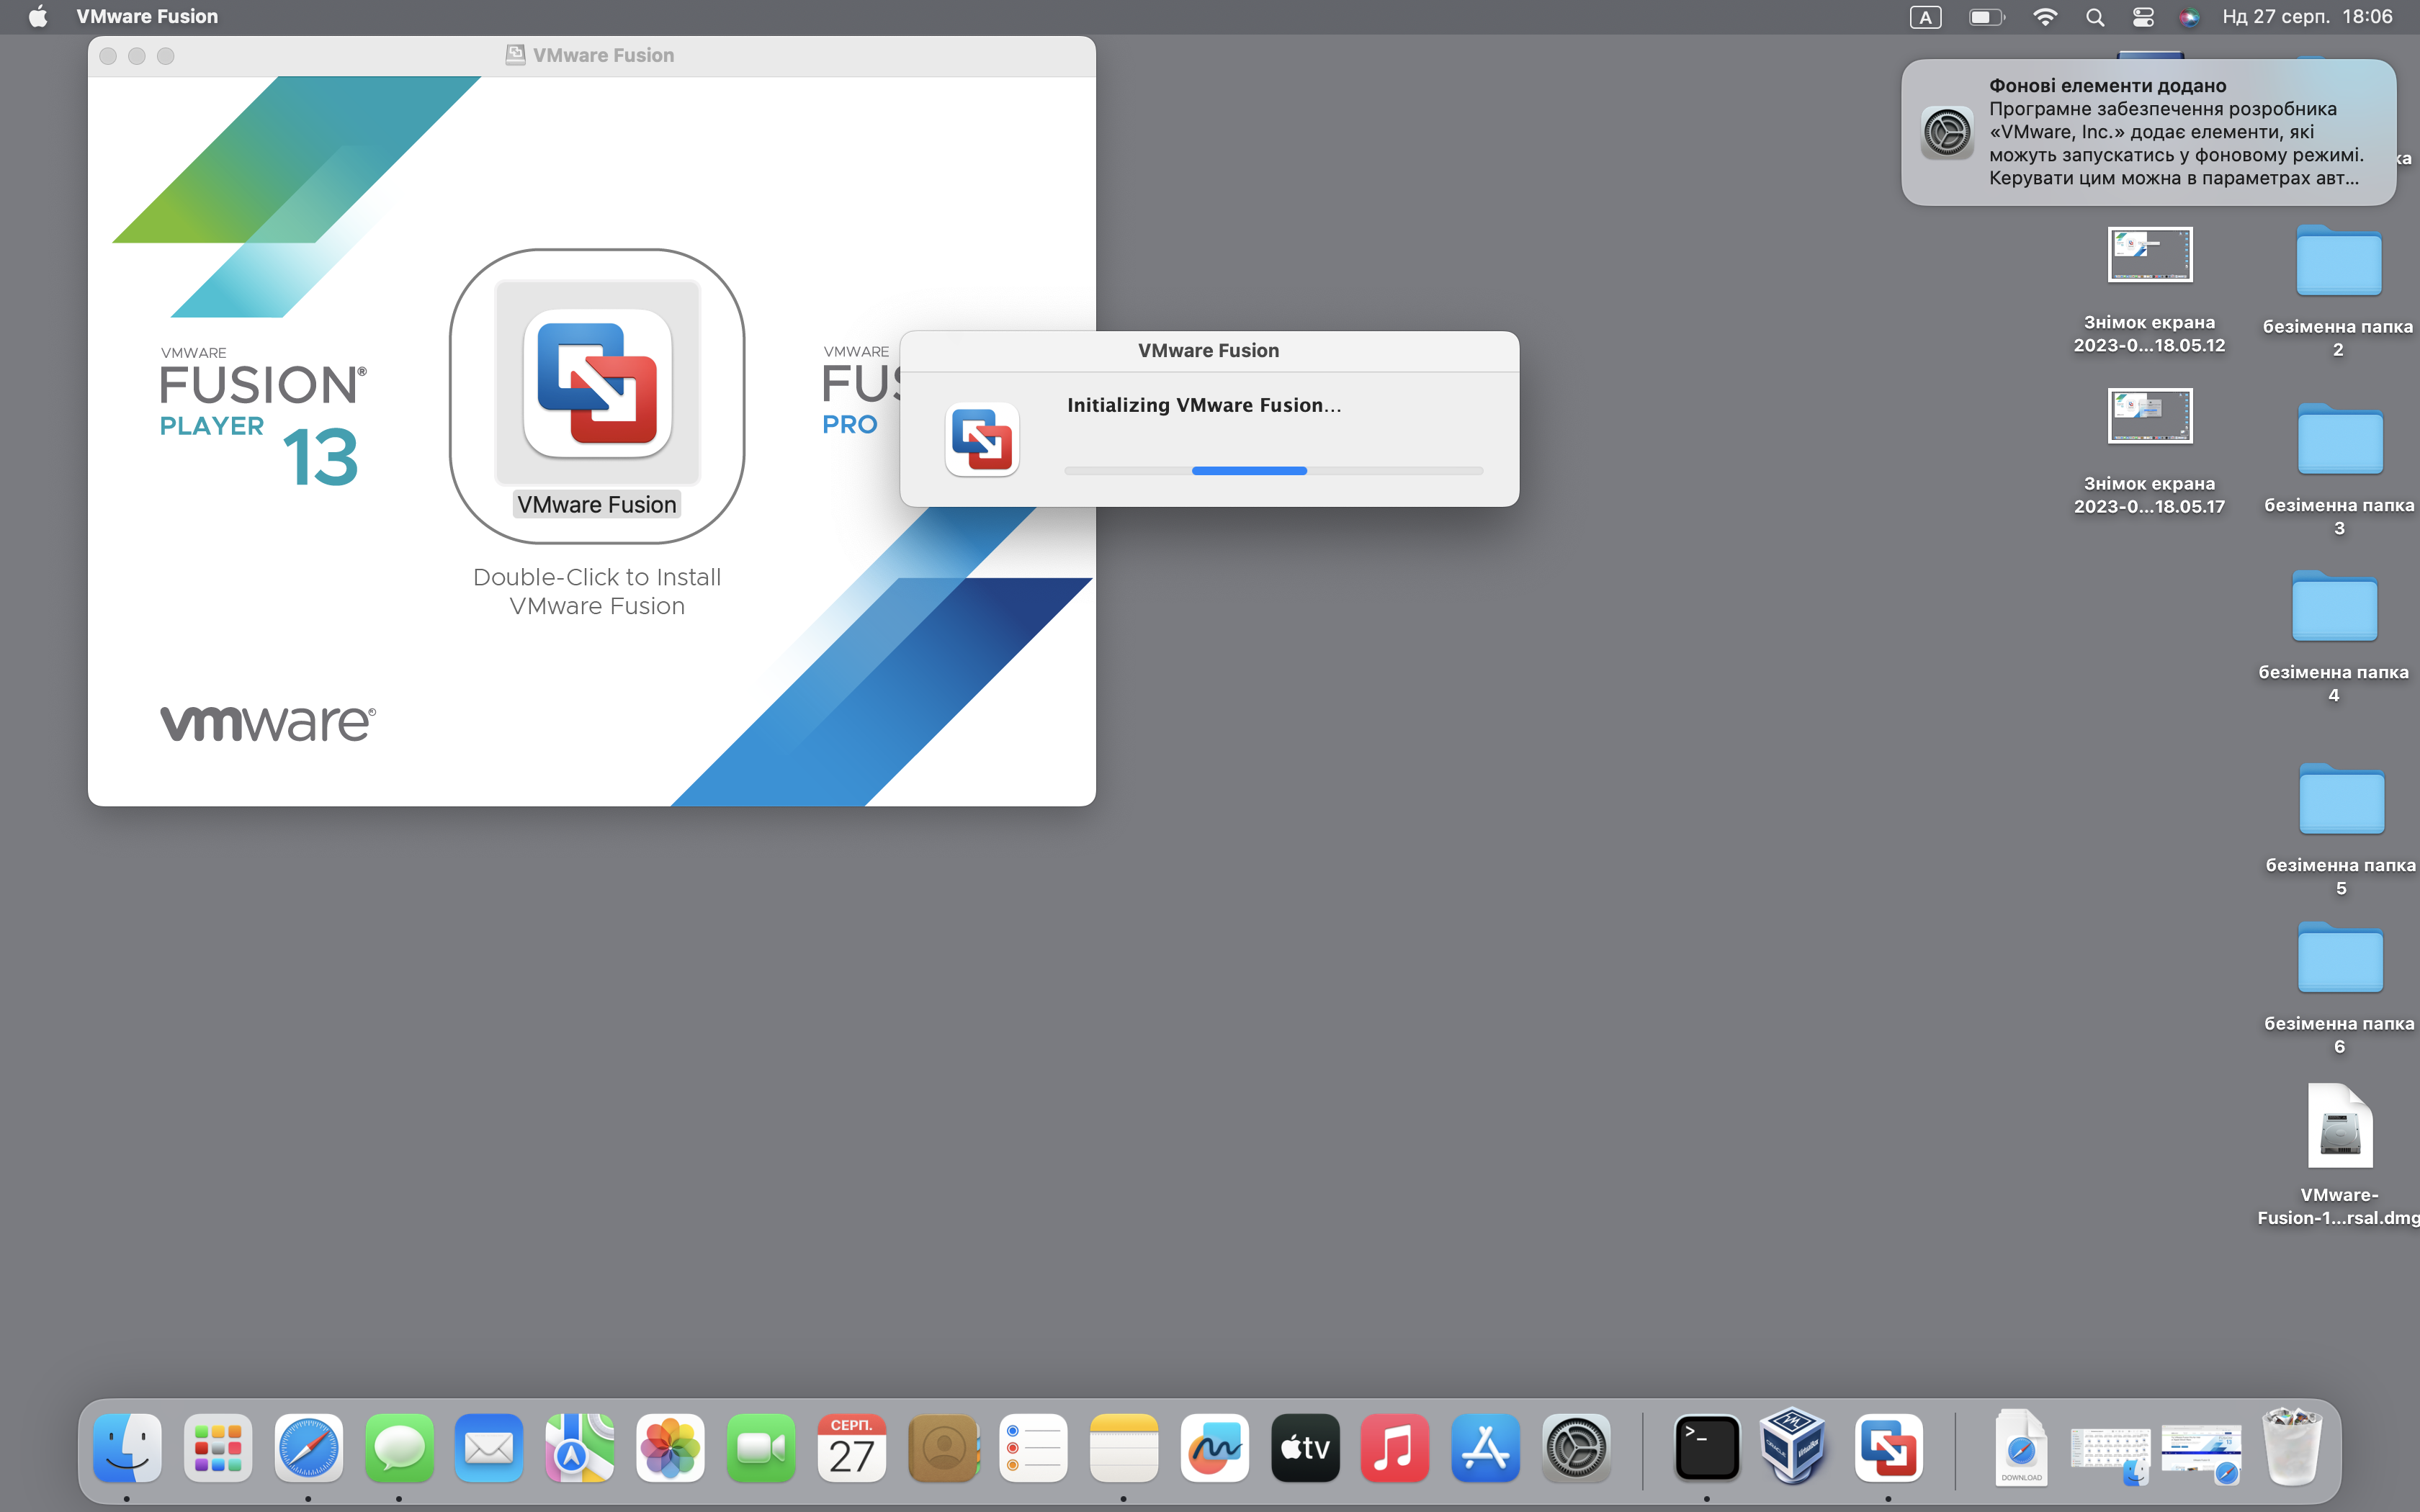Open FaceTime from the Dock
The width and height of the screenshot is (2420, 1512).
(761, 1447)
